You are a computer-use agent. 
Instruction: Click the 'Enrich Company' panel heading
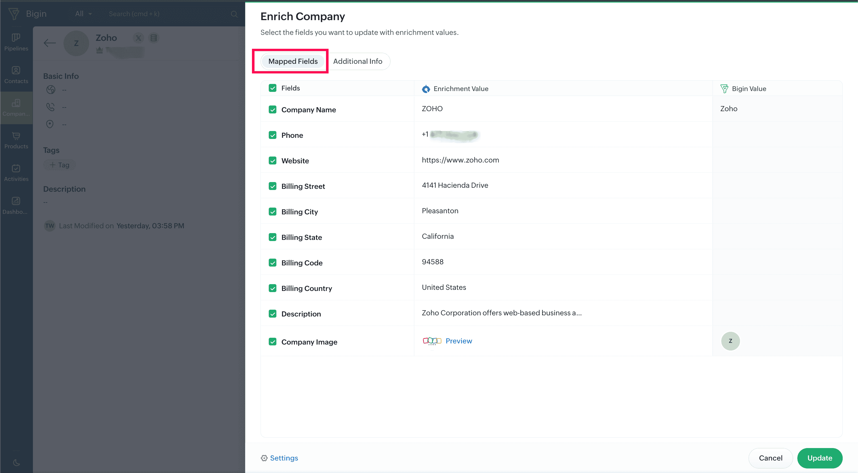pyautogui.click(x=302, y=16)
